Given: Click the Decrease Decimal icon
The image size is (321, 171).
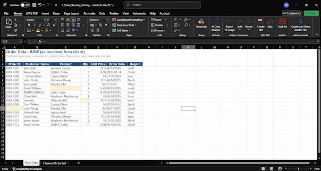Looking at the screenshot, I should [x=97, y=30].
